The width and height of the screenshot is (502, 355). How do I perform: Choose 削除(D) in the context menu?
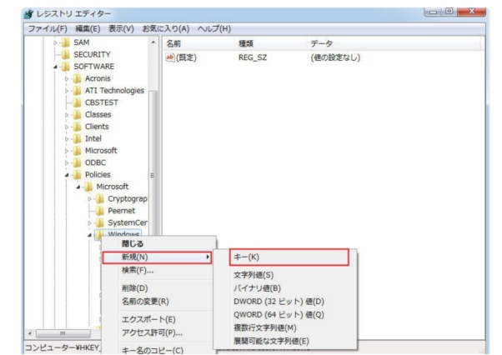[x=158, y=288]
